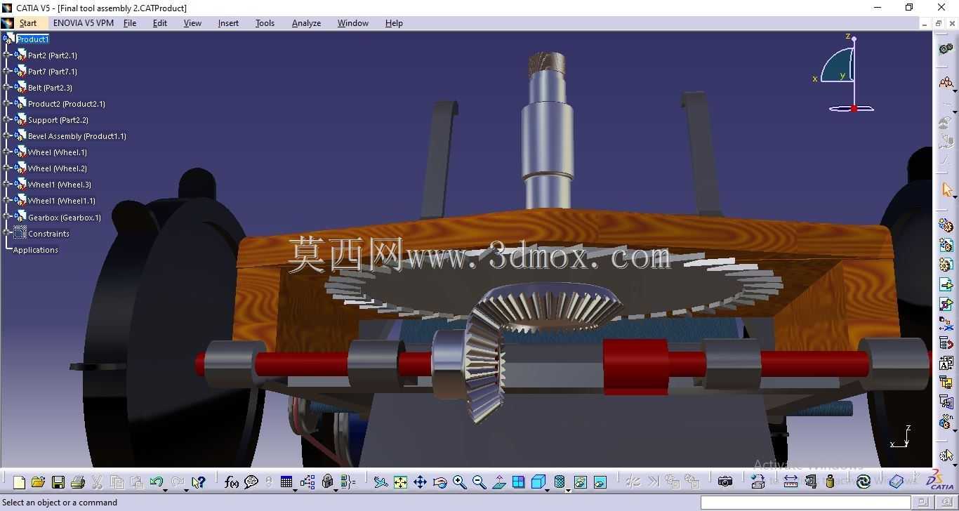Click the Capture camera icon
959x511 pixels.
coord(725,482)
